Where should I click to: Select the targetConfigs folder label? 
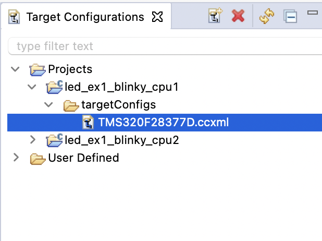click(x=118, y=105)
